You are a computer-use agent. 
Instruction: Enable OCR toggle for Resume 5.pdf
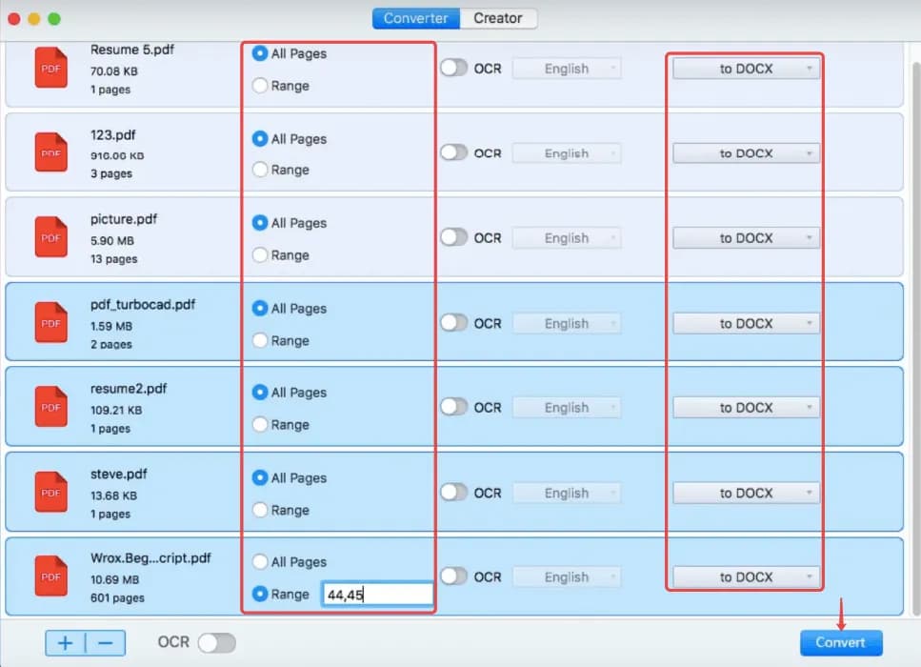[454, 69]
